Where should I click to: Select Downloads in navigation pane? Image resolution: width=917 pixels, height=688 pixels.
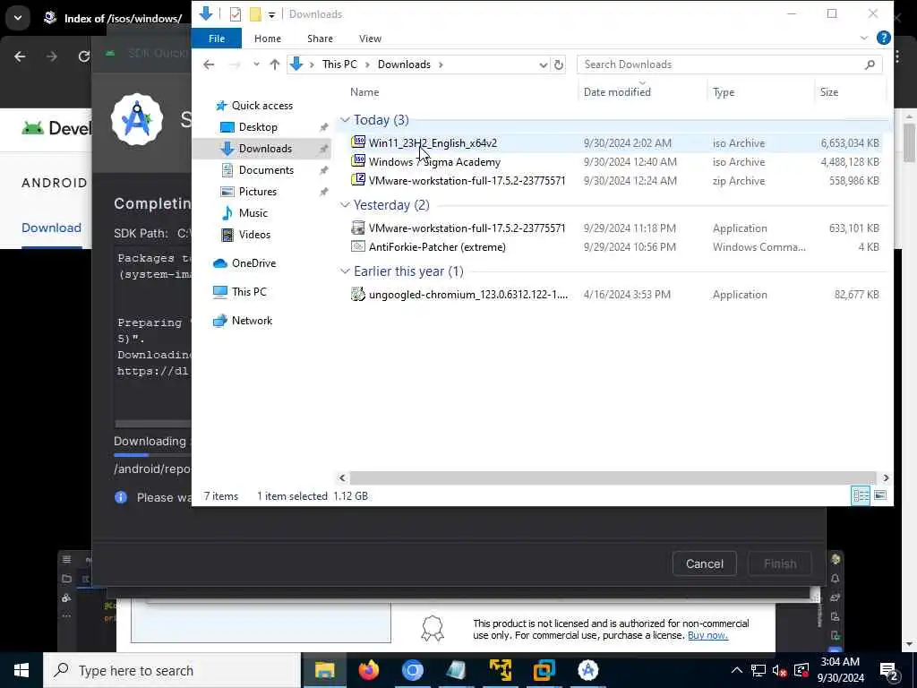pyautogui.click(x=265, y=149)
